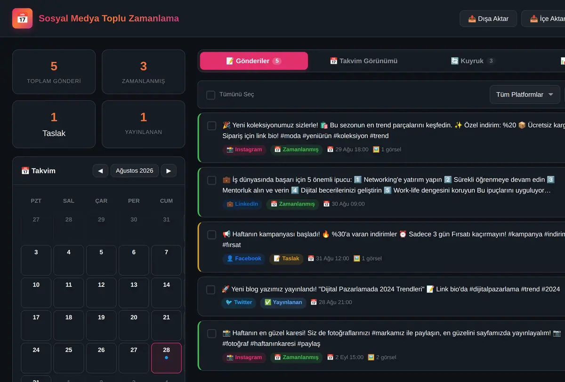Click the Taslak status badge on the Facebook post
The height and width of the screenshot is (382, 565).
[286, 259]
